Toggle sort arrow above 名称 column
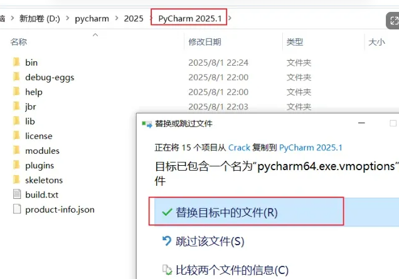 (x=95, y=35)
